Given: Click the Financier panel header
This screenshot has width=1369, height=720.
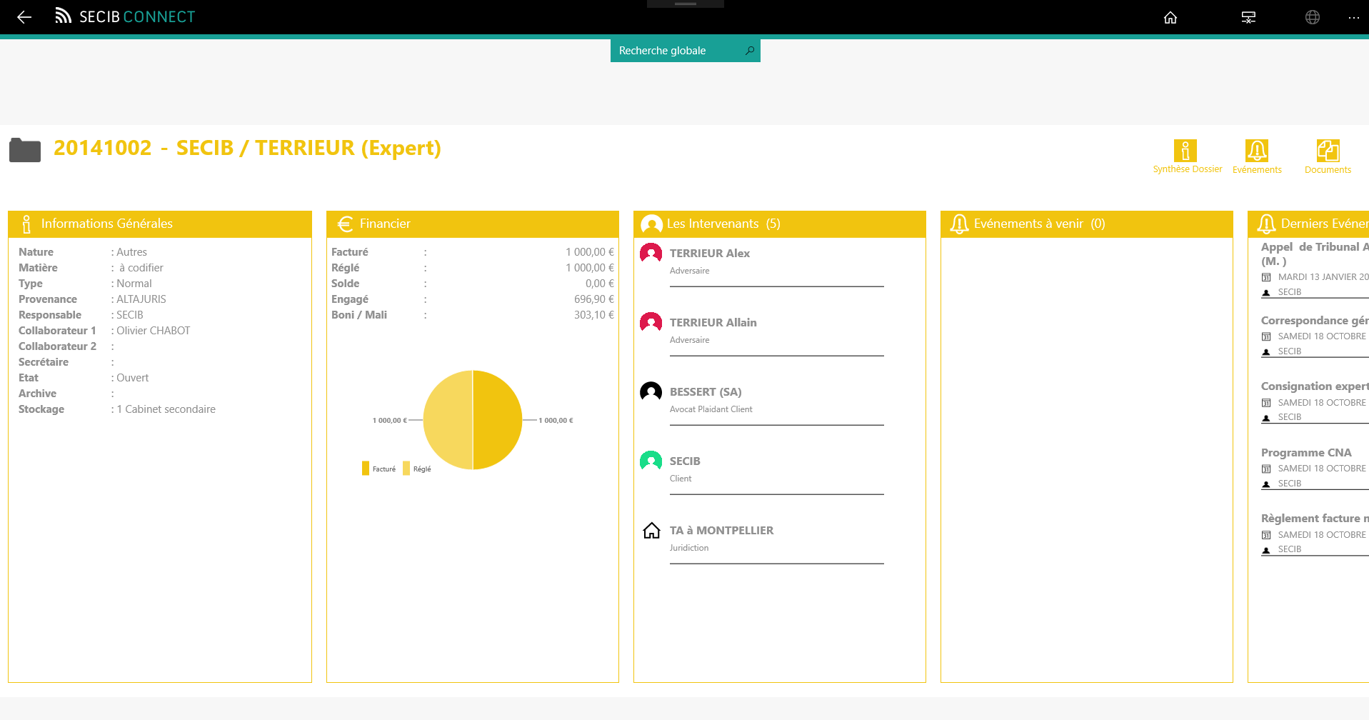Looking at the screenshot, I should (473, 224).
